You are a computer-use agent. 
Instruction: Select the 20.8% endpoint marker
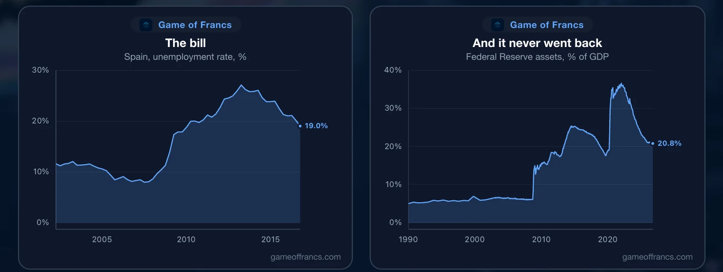(653, 143)
